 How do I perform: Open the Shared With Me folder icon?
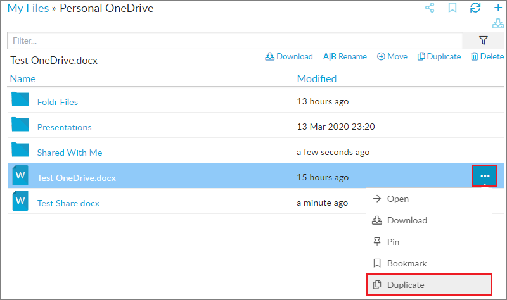pos(20,150)
